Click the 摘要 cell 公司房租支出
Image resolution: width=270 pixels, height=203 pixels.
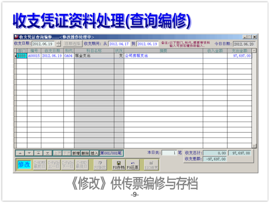(x=163, y=56)
